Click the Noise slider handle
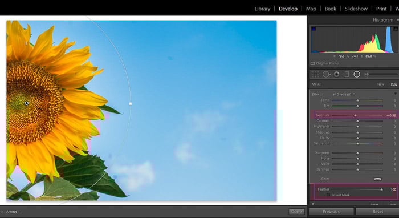 coord(357,159)
